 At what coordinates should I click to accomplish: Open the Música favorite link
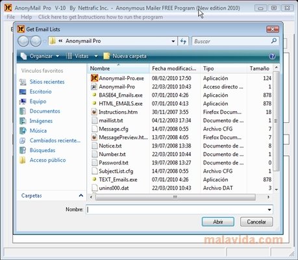tap(38, 131)
